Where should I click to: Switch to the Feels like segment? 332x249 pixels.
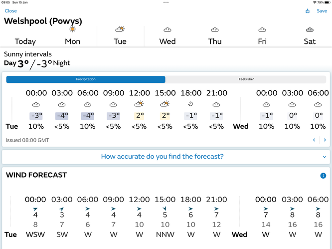pos(246,79)
